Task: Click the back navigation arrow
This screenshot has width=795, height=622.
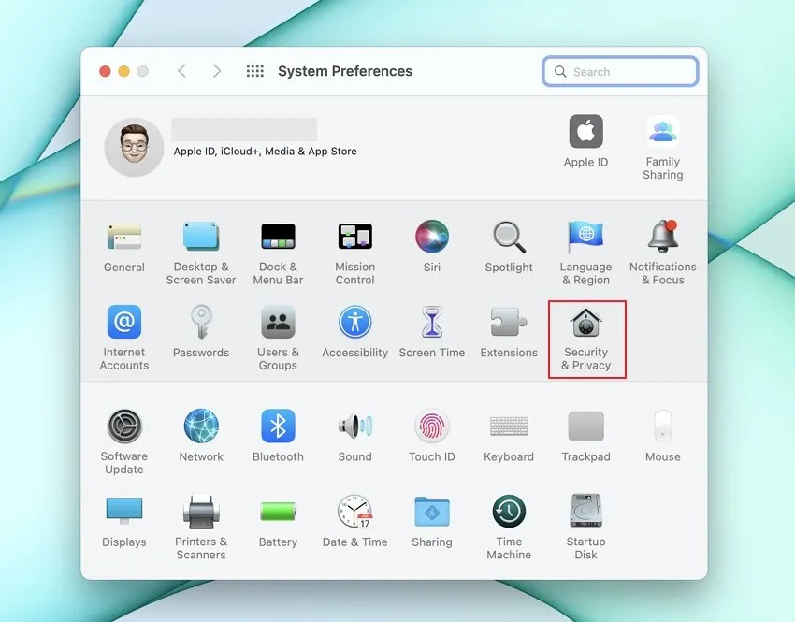Action: pyautogui.click(x=182, y=70)
